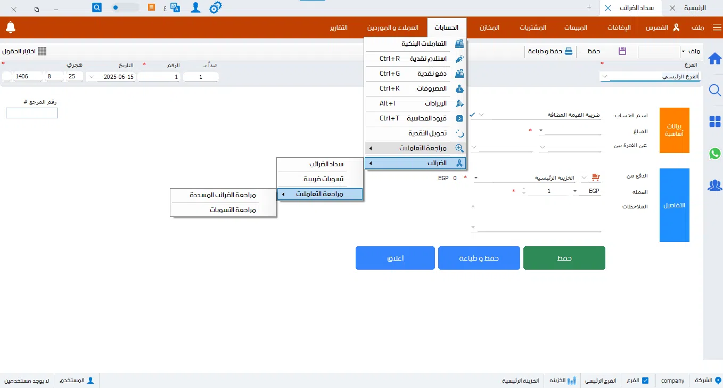Click the notification bell icon
The image size is (723, 388).
click(11, 27)
